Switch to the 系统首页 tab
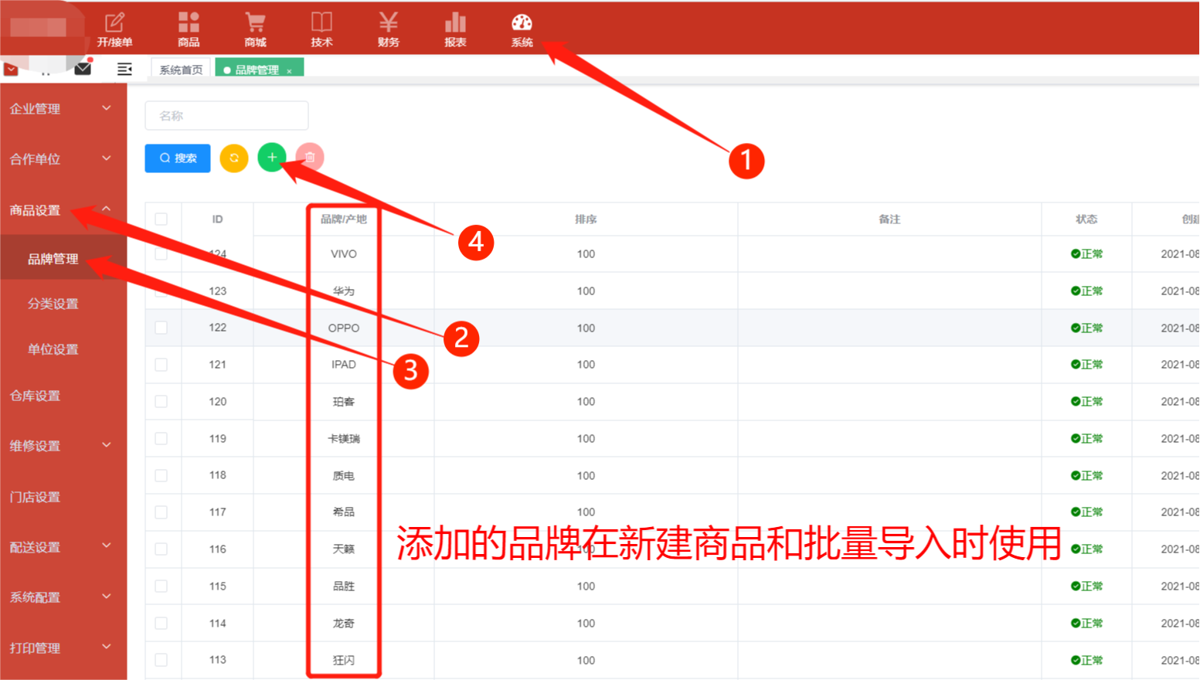The image size is (1200, 680). [x=181, y=70]
